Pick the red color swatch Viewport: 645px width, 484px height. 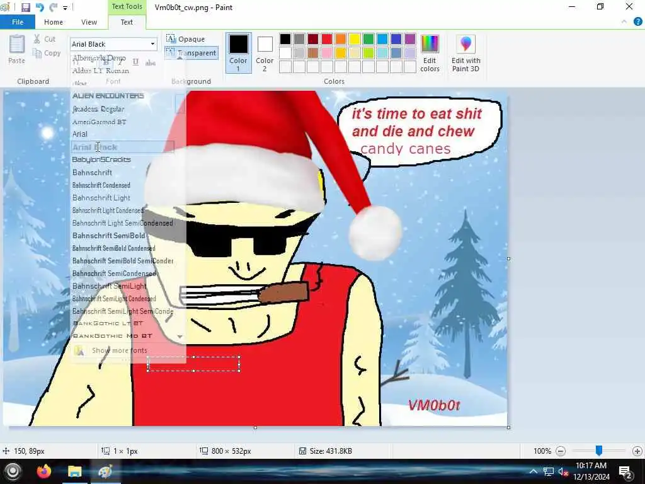[327, 39]
